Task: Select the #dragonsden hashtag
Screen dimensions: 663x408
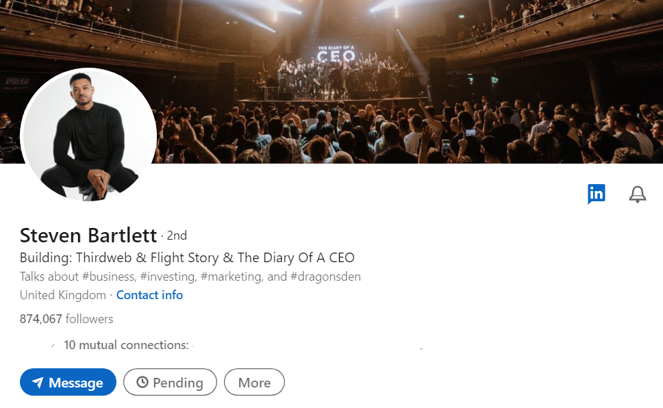Action: tap(325, 277)
